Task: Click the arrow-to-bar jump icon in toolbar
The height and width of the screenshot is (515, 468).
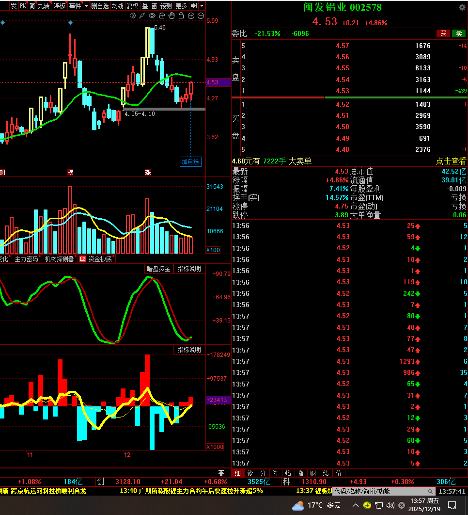Action: tap(194, 6)
